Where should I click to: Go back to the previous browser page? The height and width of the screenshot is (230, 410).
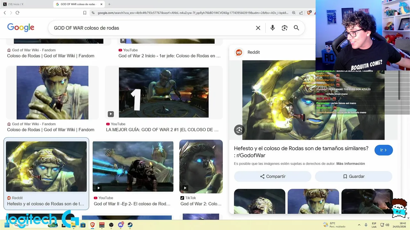tap(5, 13)
